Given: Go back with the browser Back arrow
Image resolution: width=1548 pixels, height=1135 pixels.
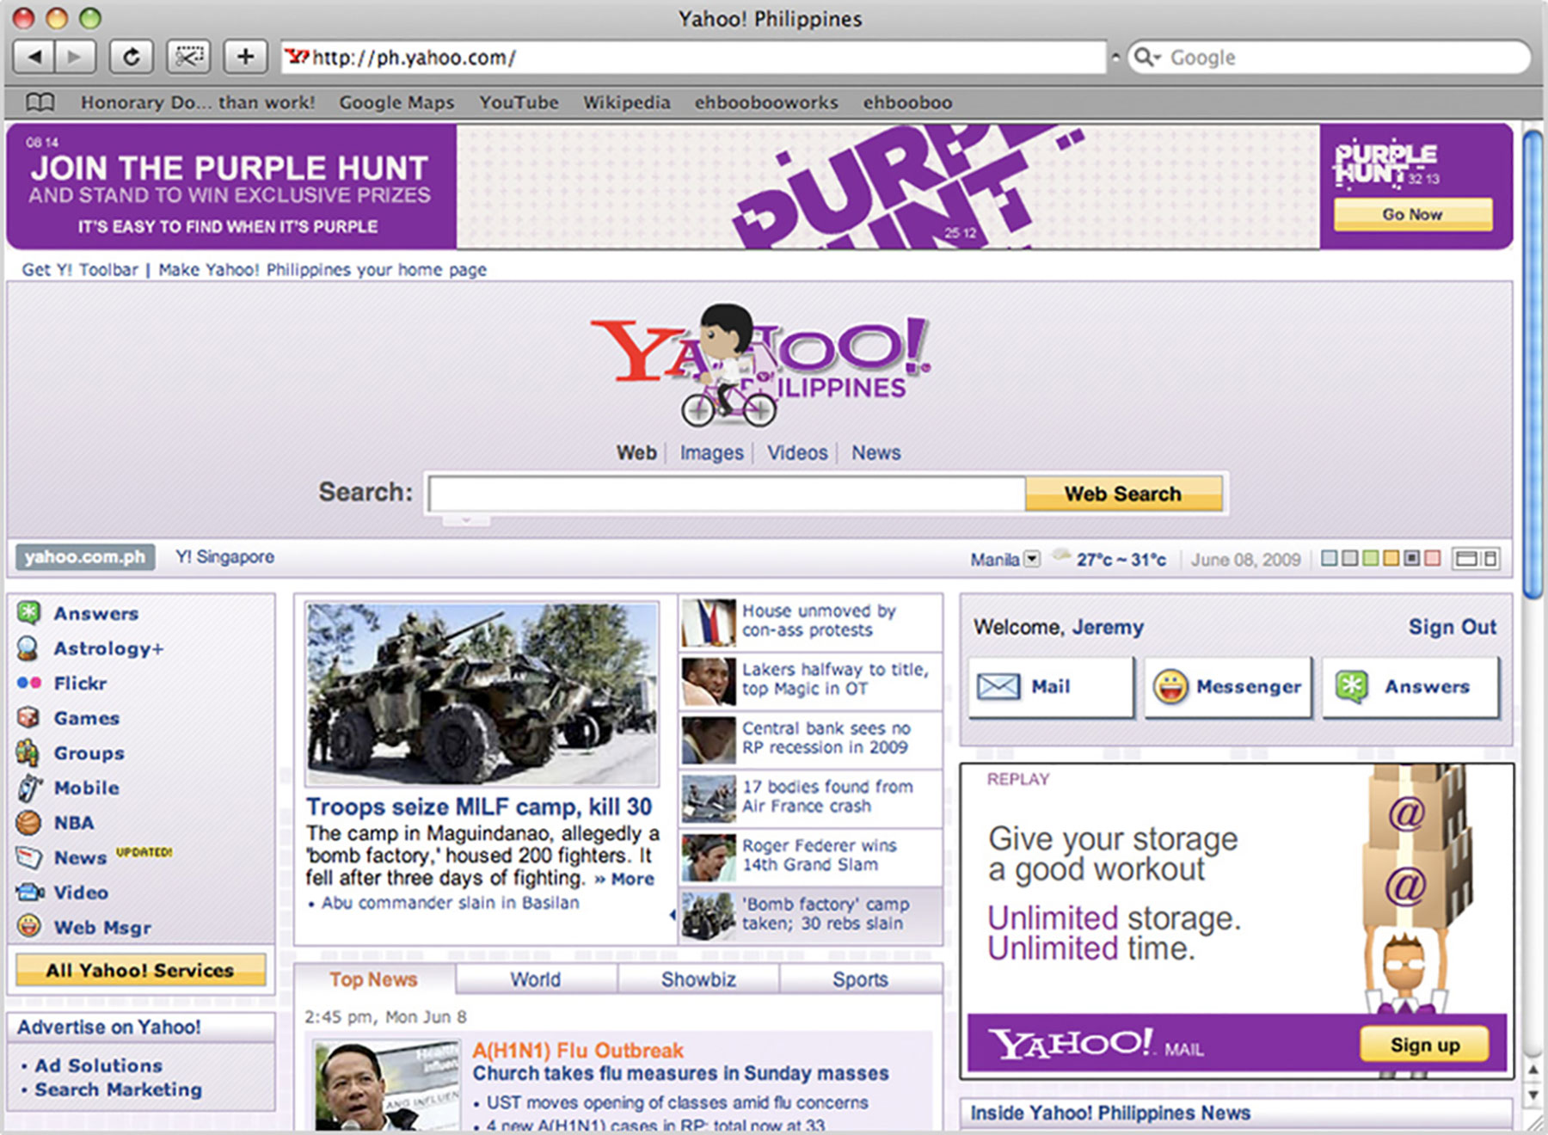Looking at the screenshot, I should click(34, 57).
